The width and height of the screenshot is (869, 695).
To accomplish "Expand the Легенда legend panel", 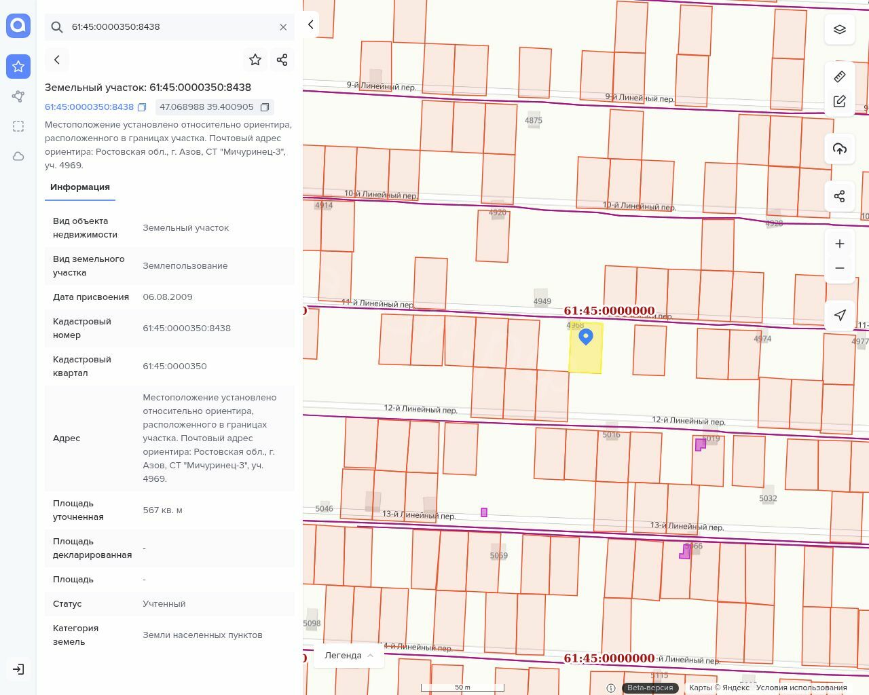I will 349,655.
